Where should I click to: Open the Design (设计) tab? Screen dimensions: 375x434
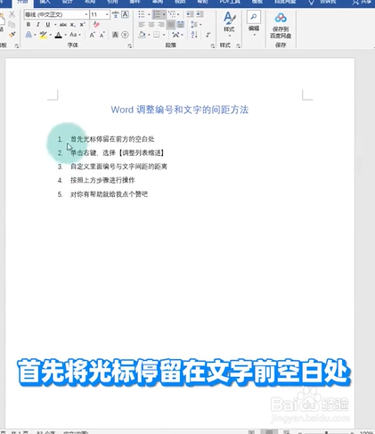tap(68, 2)
